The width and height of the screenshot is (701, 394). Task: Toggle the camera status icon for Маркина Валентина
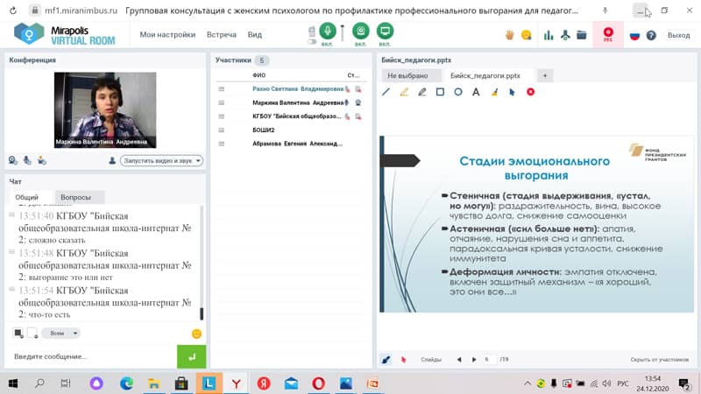click(358, 102)
